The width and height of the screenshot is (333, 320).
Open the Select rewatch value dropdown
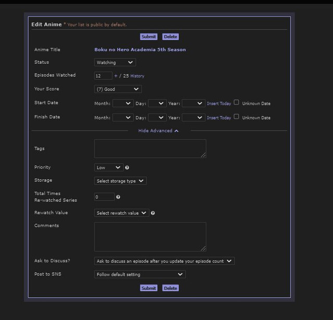pyautogui.click(x=121, y=213)
